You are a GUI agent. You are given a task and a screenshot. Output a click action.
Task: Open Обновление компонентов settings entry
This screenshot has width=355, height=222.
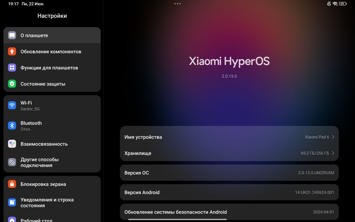[x=52, y=52]
